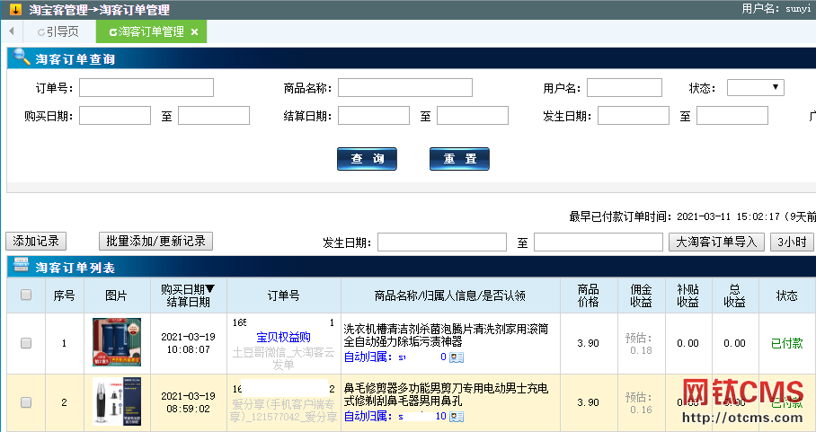Image resolution: width=816 pixels, height=432 pixels.
Task: Click the 发生日期 start field in query panel
Action: tap(634, 115)
